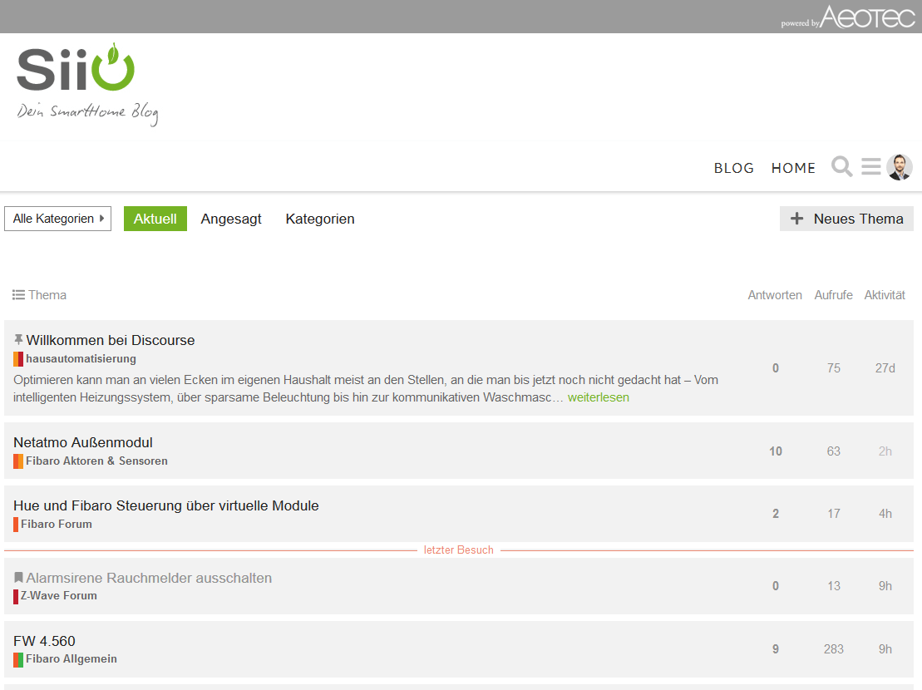Click reply count 2 for Hue und Fibaro
Screen dimensions: 922x690
[x=776, y=514]
